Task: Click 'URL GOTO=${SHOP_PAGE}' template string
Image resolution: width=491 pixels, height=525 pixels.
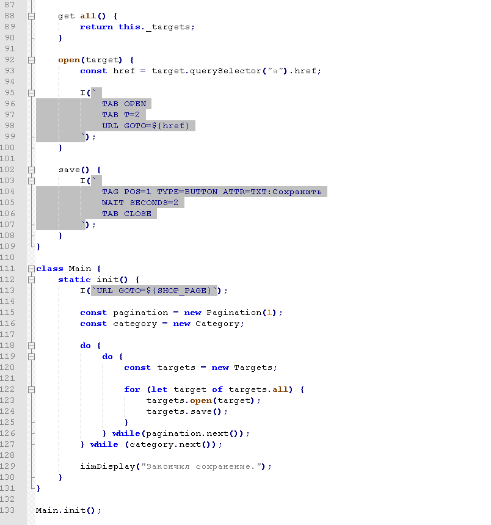Action: (154, 291)
